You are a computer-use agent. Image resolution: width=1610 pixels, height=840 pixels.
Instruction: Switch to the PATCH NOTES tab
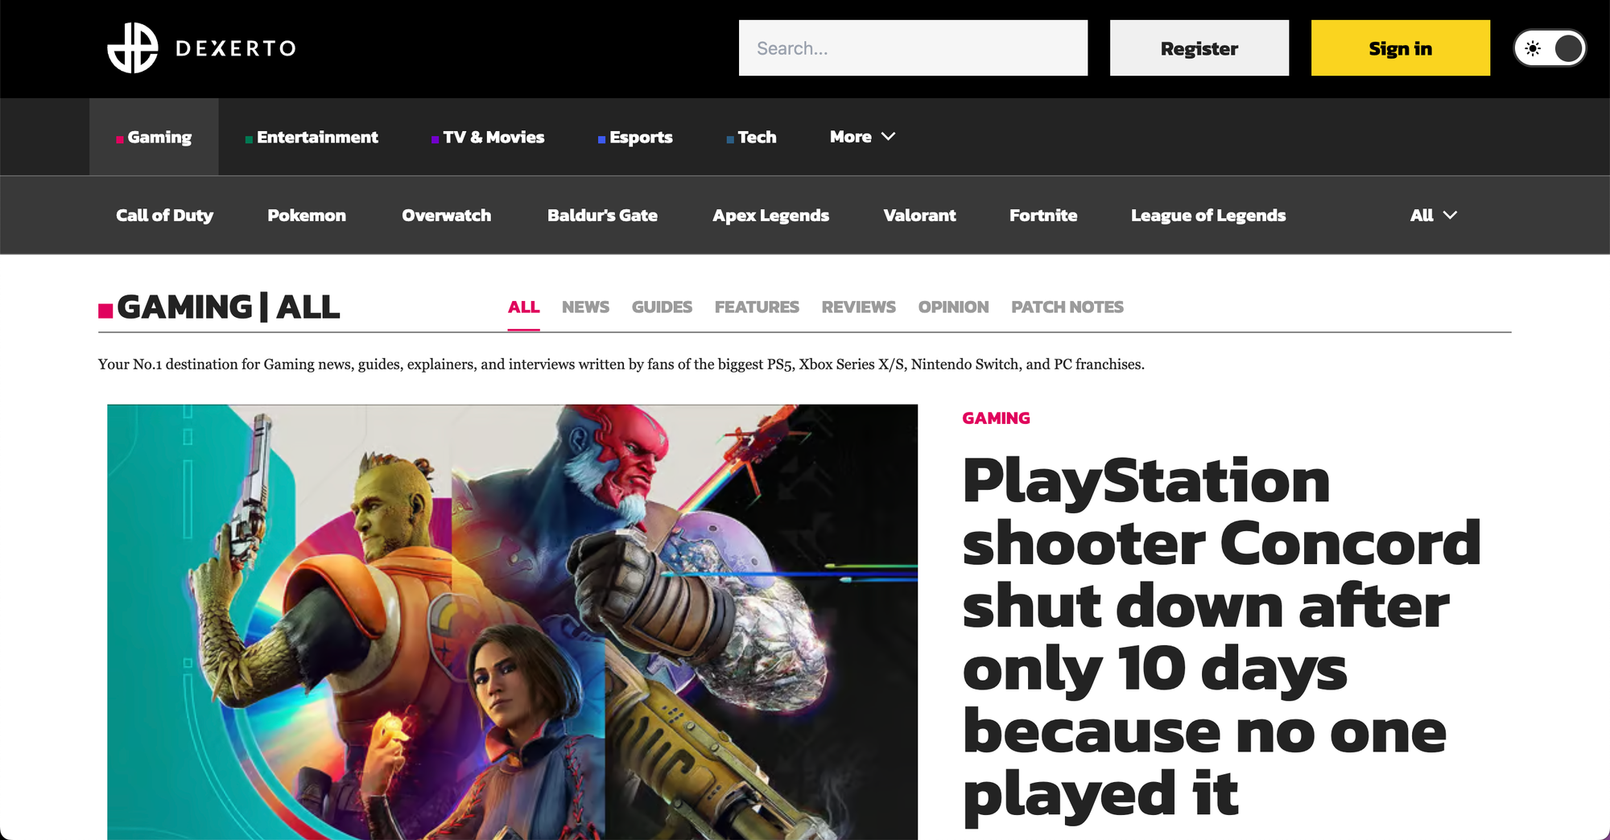pyautogui.click(x=1067, y=307)
